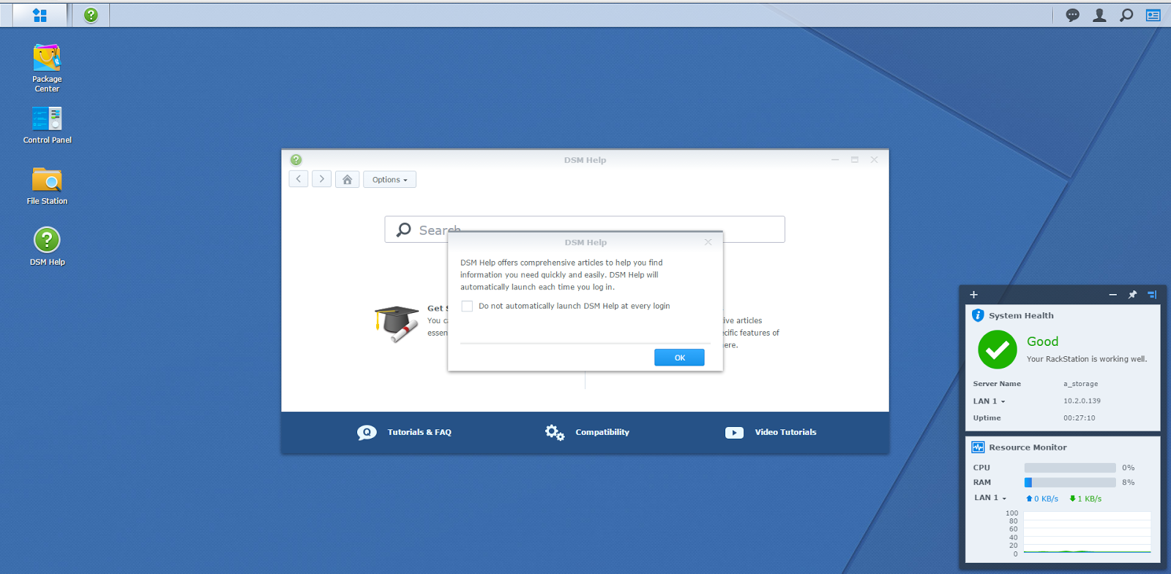The width and height of the screenshot is (1171, 574).
Task: Click the upload rate 0 KB/s
Action: pyautogui.click(x=1042, y=499)
